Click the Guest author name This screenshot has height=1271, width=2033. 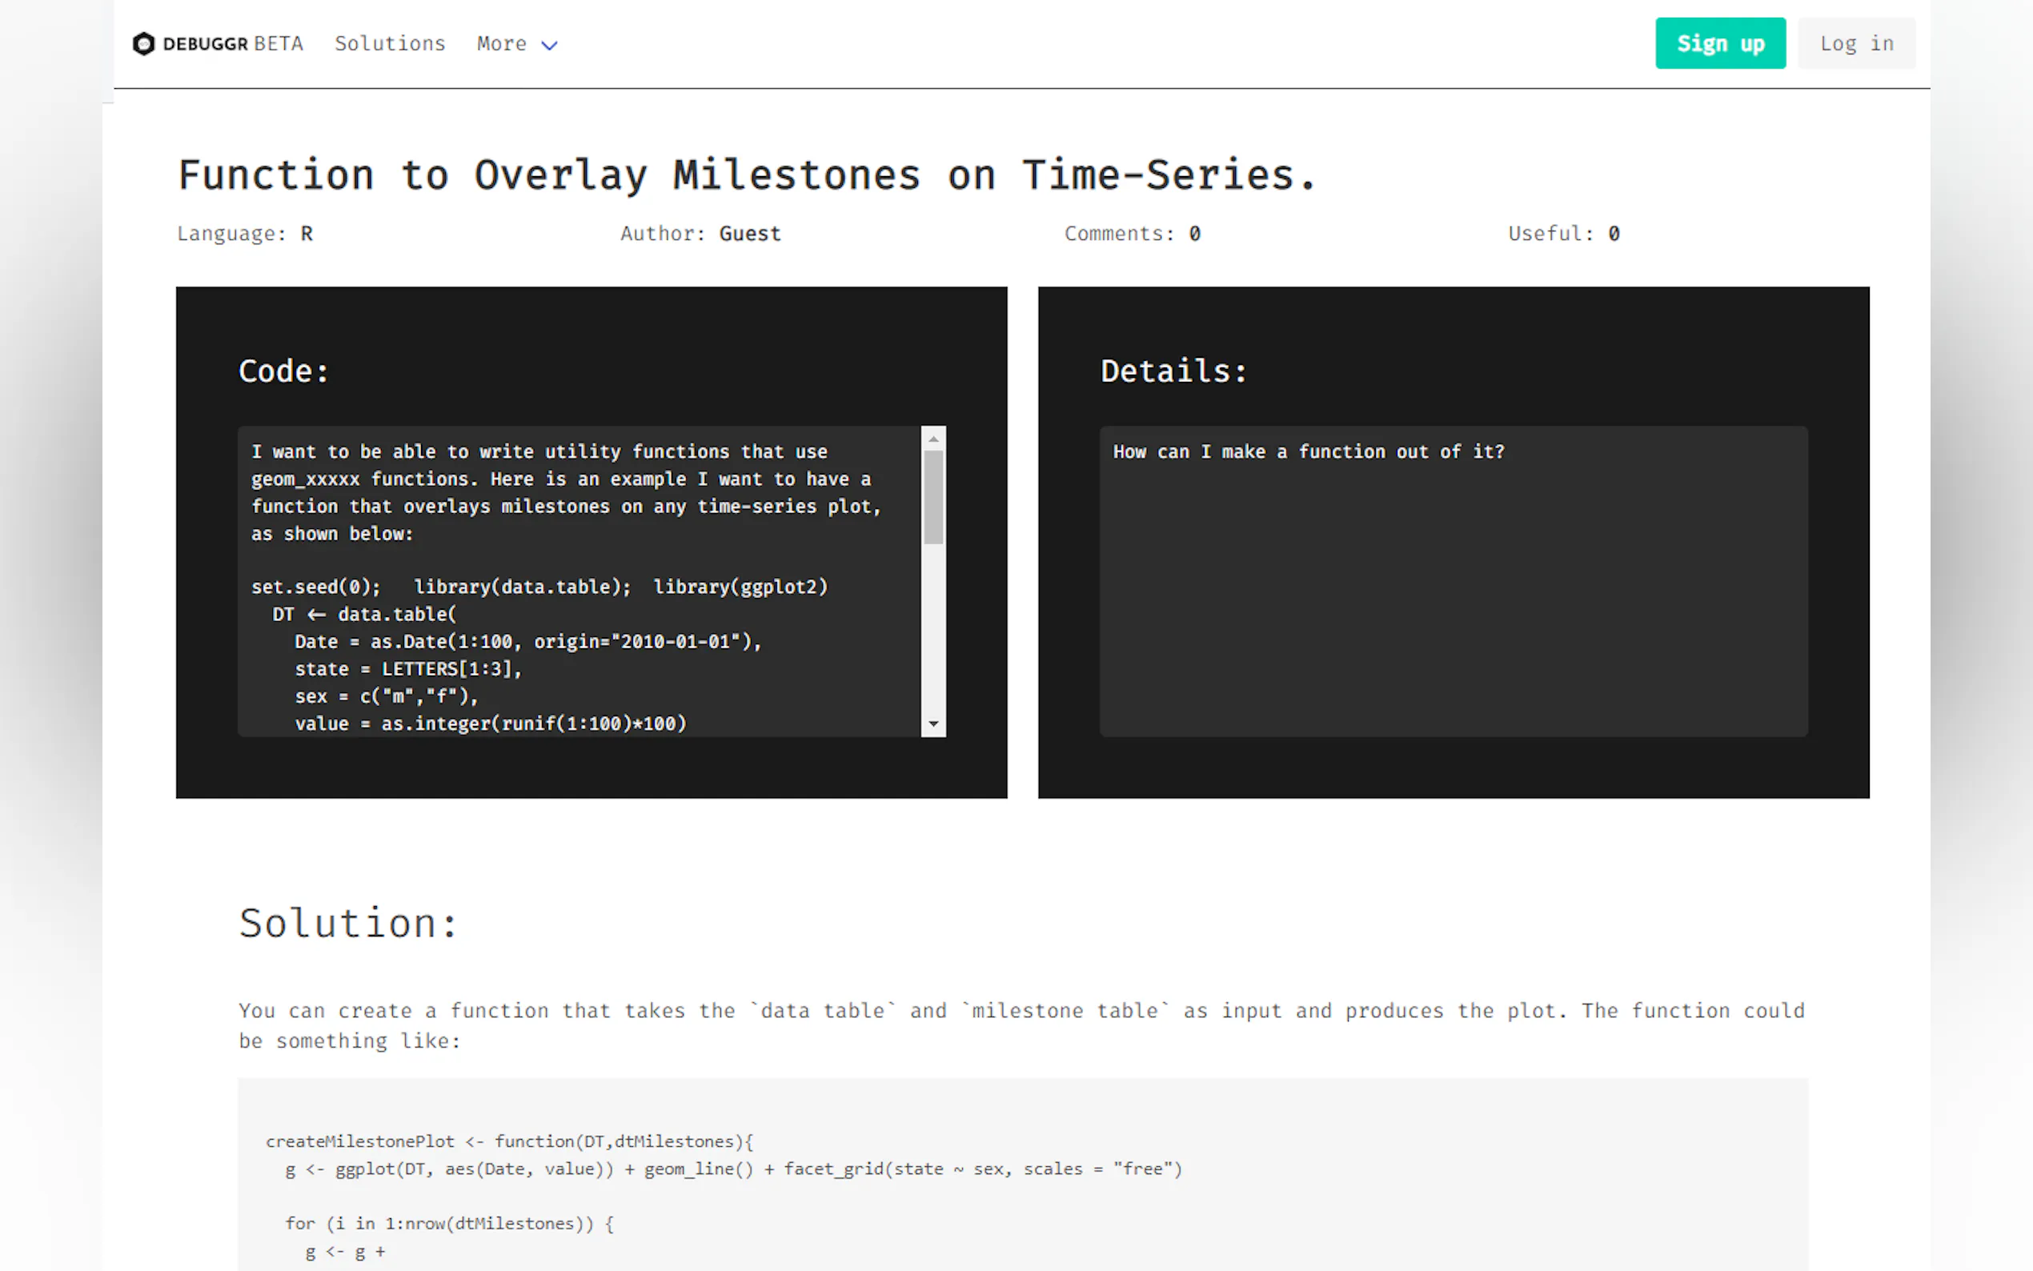tap(750, 234)
